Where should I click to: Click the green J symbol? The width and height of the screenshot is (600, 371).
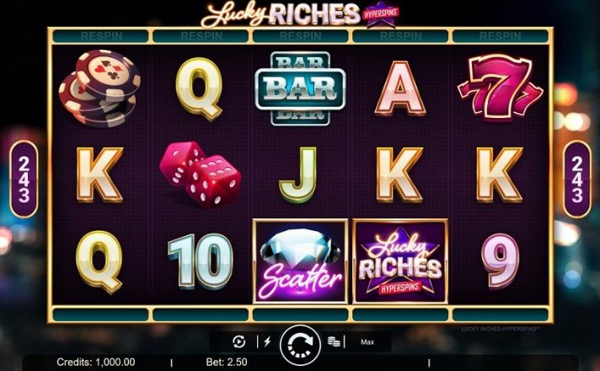click(298, 175)
